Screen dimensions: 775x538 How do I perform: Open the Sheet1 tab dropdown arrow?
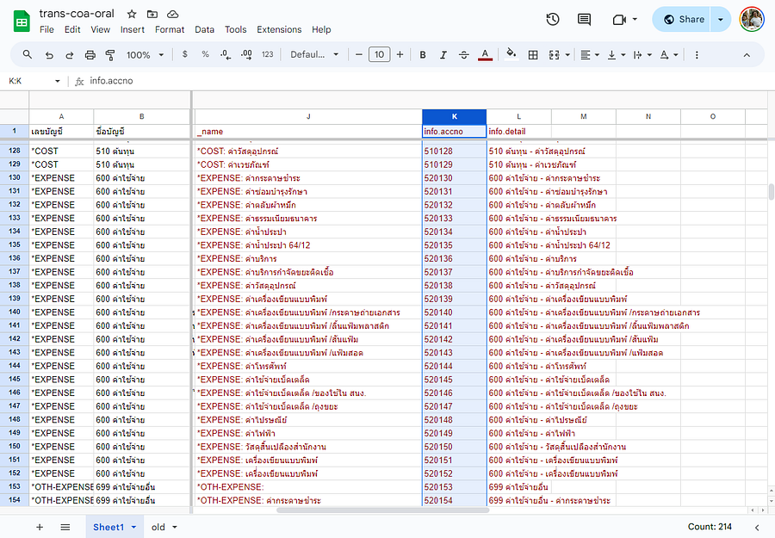tap(133, 527)
